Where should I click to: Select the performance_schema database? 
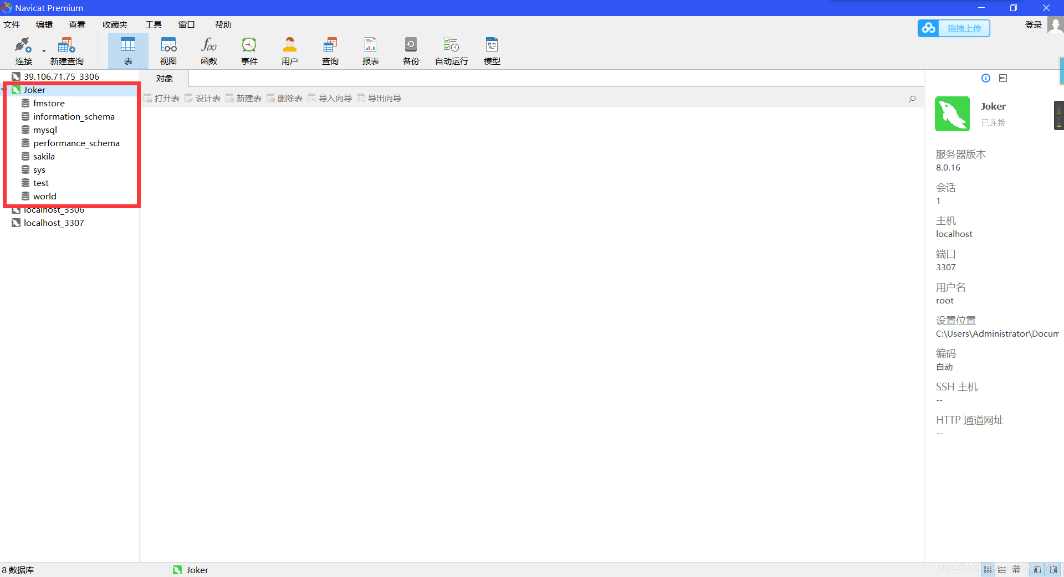(x=76, y=143)
